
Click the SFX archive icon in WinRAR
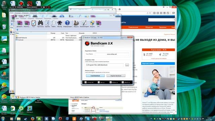[x=98, y=24]
